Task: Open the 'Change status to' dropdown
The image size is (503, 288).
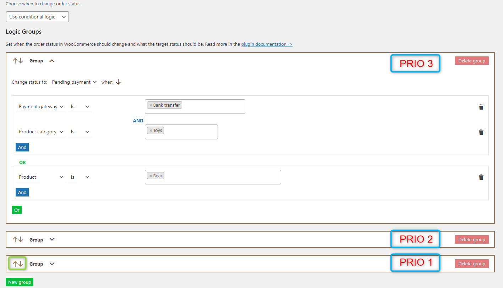Action: (74, 82)
